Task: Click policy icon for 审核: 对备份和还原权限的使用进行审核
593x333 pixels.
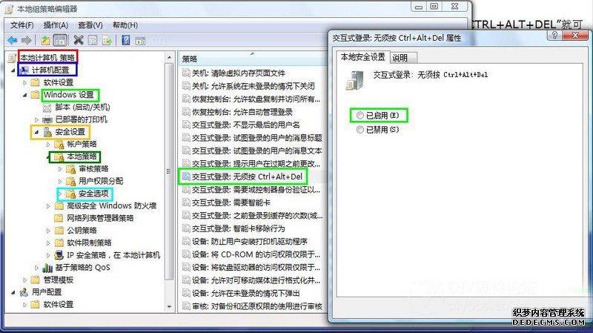Action: point(186,306)
